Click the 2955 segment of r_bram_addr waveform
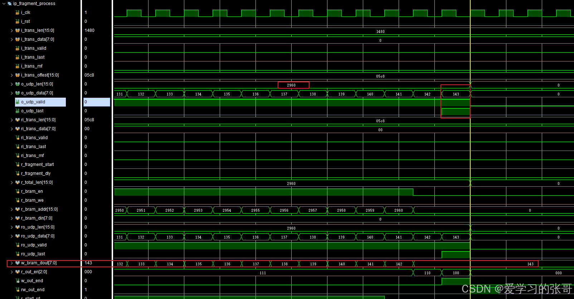This screenshot has width=574, height=299. pyautogui.click(x=256, y=210)
